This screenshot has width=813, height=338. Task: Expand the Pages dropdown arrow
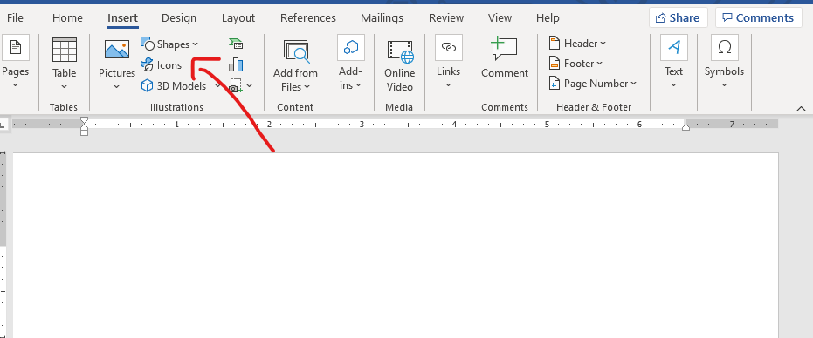click(16, 84)
